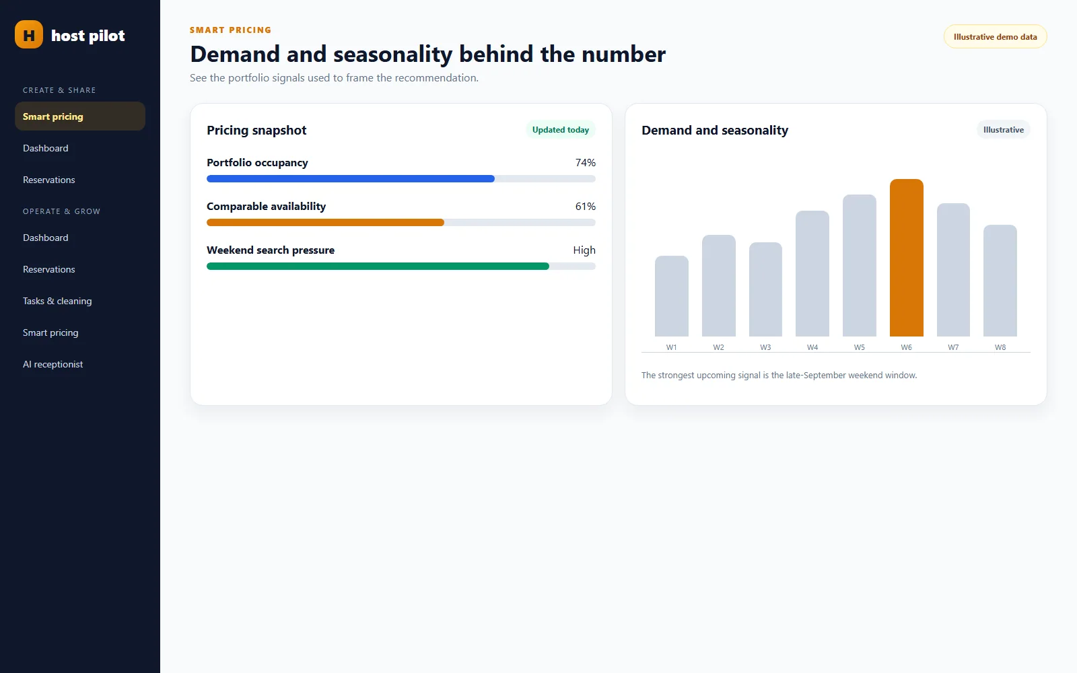Click the W3 chart bar

point(765,289)
